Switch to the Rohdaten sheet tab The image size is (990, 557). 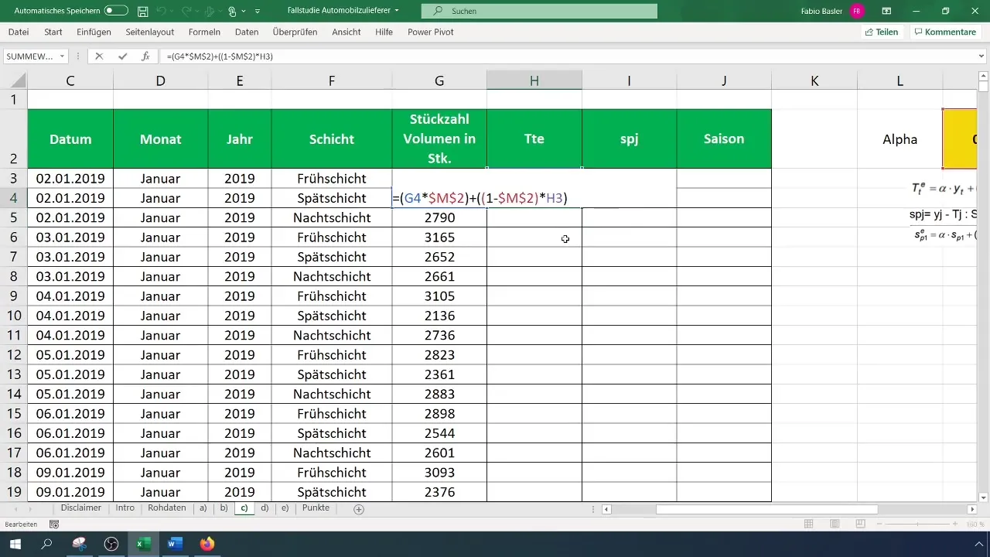coord(166,508)
